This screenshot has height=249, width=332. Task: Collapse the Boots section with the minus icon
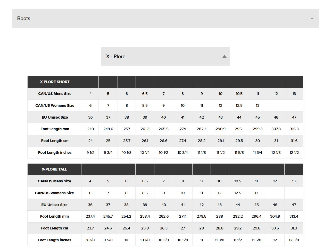tap(312, 18)
